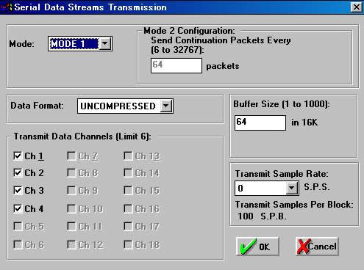Click the 'in 16K' label
The width and height of the screenshot is (364, 270).
304,123
